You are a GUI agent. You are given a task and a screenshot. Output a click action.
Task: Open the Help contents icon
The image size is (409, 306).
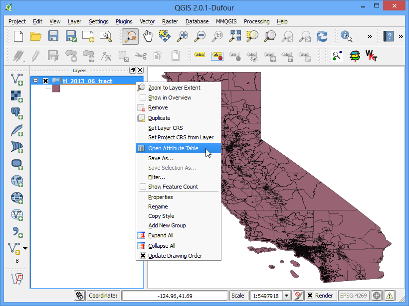[389, 36]
